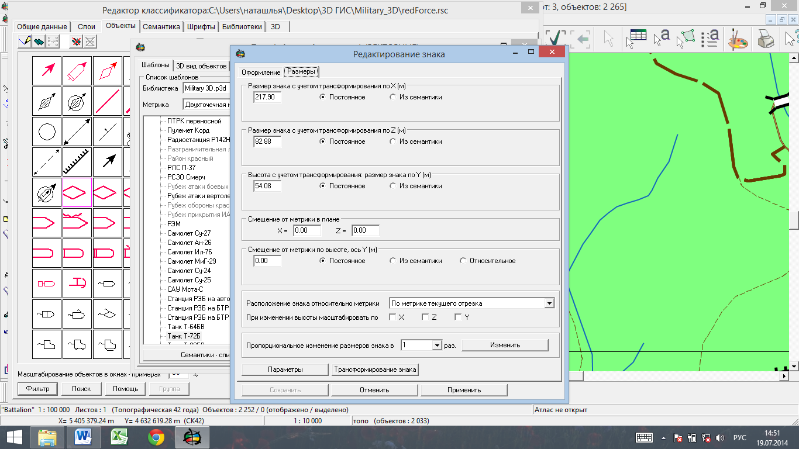
Task: Select the black circle symbol thumbnail
Action: (x=47, y=132)
